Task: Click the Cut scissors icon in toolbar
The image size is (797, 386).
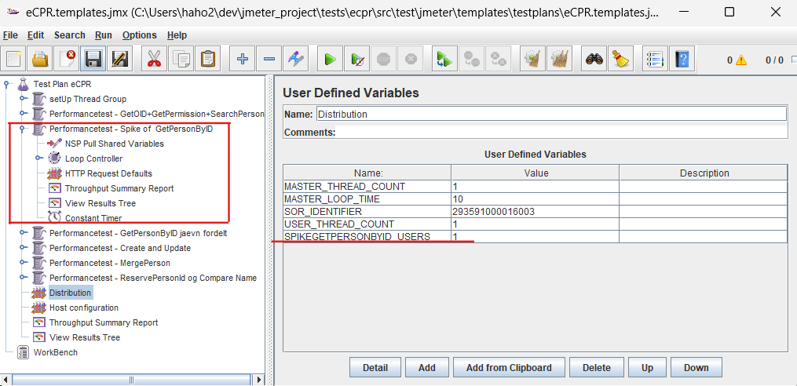Action: pos(154,59)
